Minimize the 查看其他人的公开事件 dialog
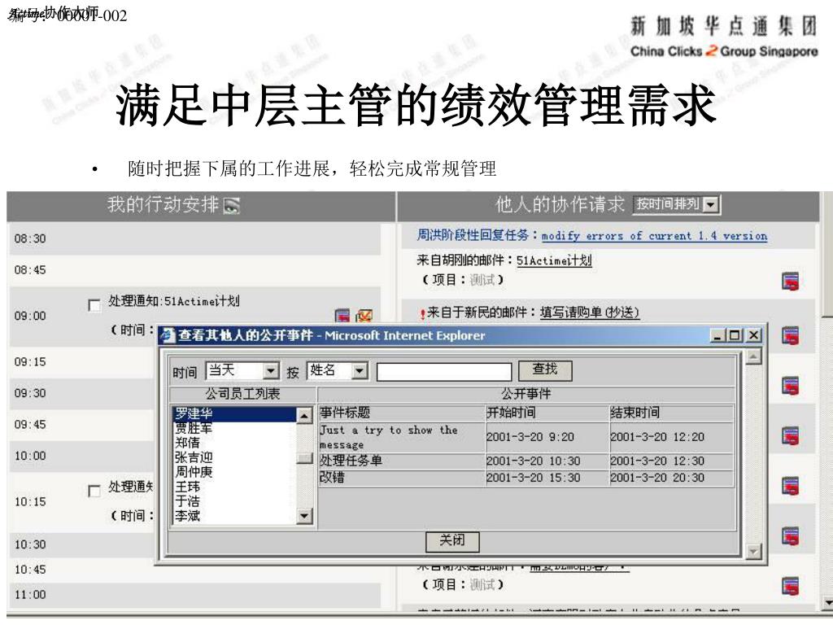 pos(717,335)
